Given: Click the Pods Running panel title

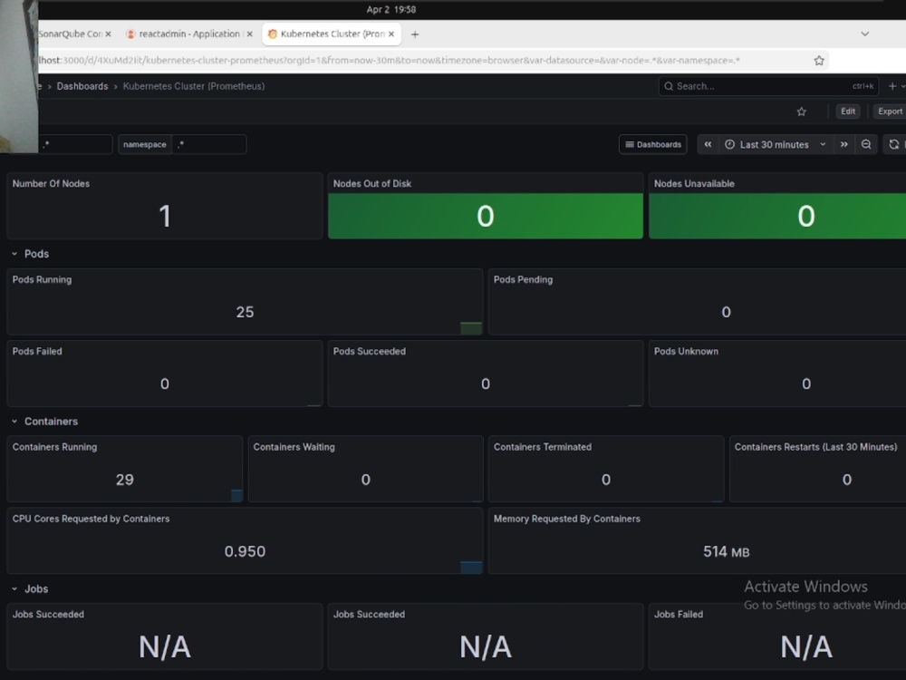Looking at the screenshot, I should click(42, 280).
